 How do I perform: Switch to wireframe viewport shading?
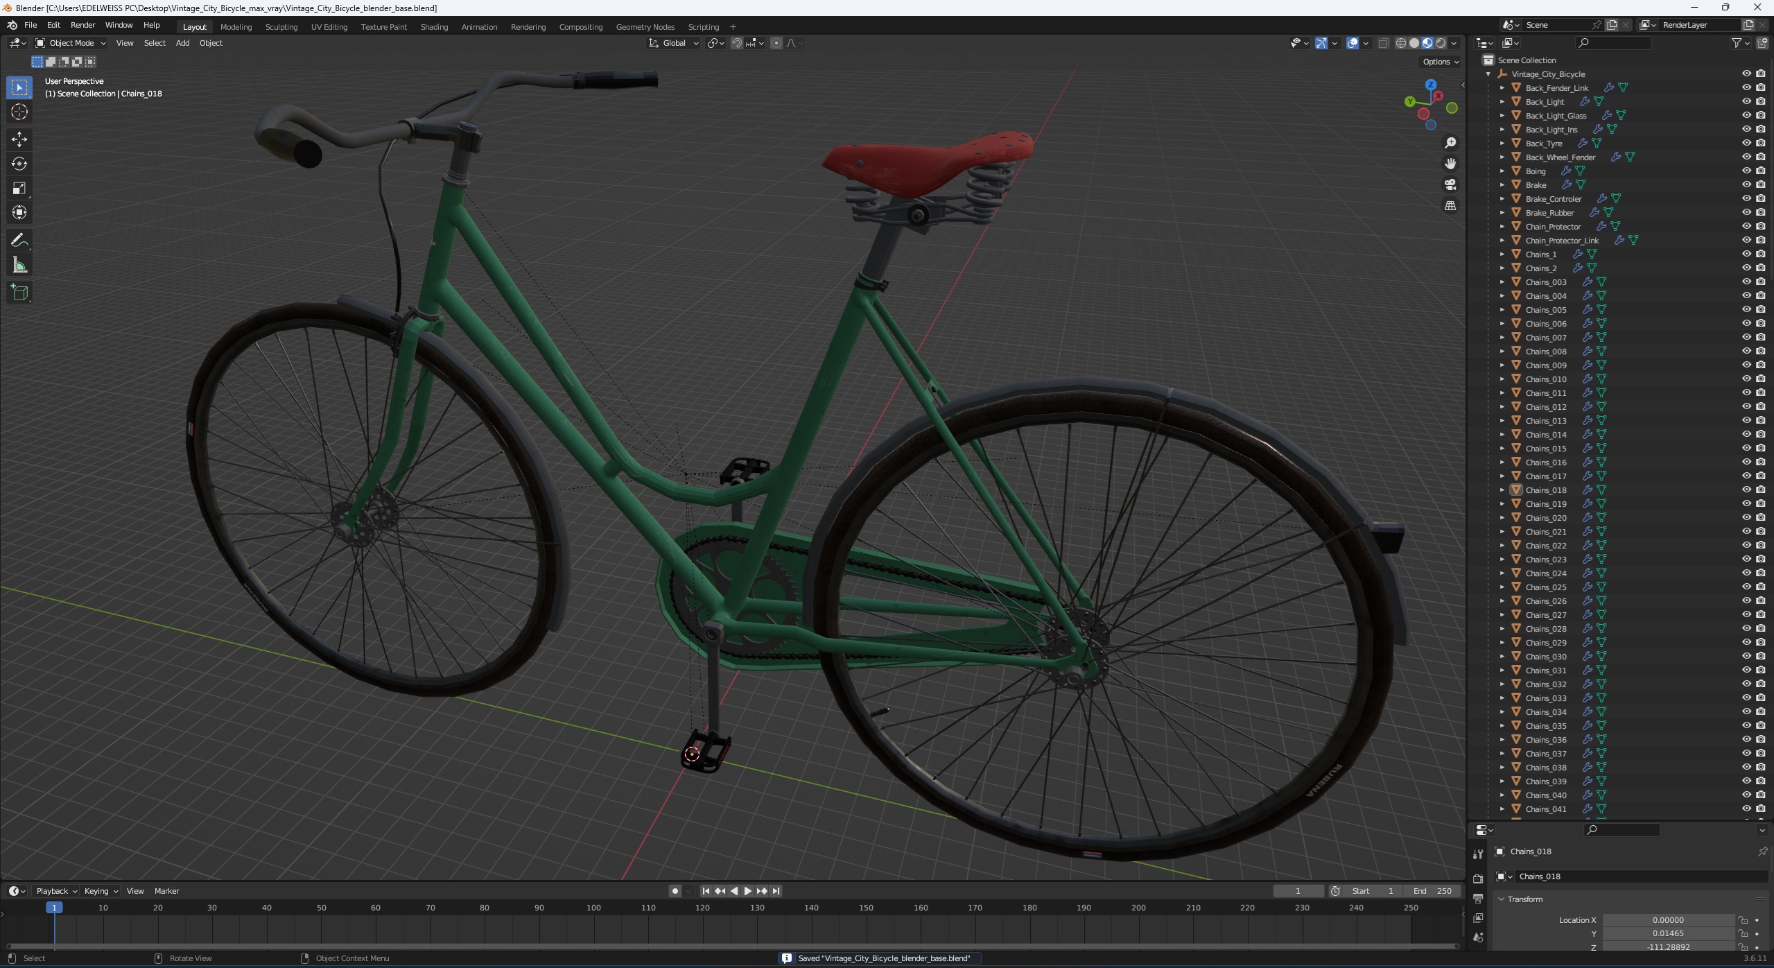click(1401, 43)
